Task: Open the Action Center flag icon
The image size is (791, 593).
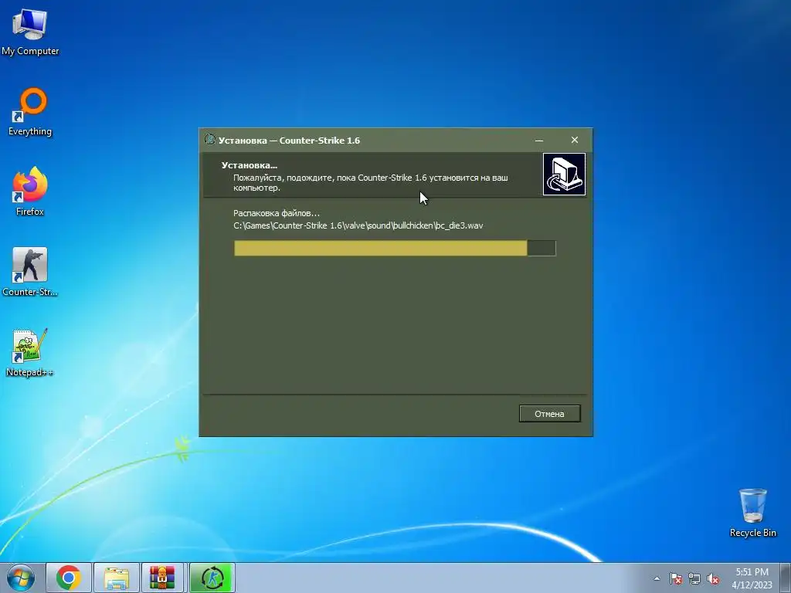Action: point(675,578)
